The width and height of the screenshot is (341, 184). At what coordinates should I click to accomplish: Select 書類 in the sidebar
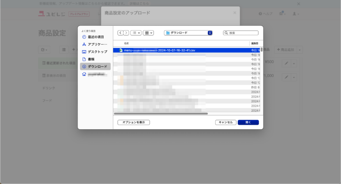click(x=95, y=59)
